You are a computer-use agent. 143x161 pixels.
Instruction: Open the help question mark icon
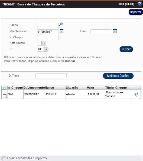[x=140, y=4]
